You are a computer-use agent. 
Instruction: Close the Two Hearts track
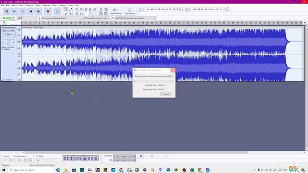2,27
